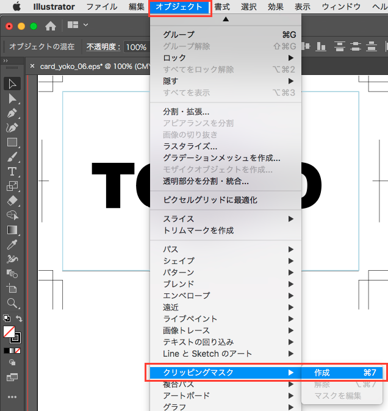
Task: Click the 不透明度 label link
Action: pyautogui.click(x=103, y=46)
